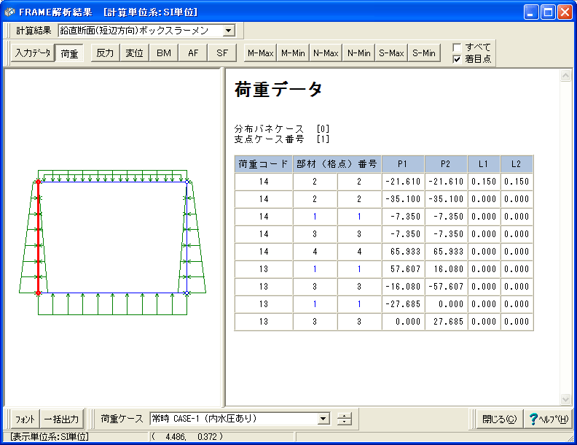Click the scrollbar up arrow in data panel
Screen dimensions: 577x445
click(x=565, y=76)
